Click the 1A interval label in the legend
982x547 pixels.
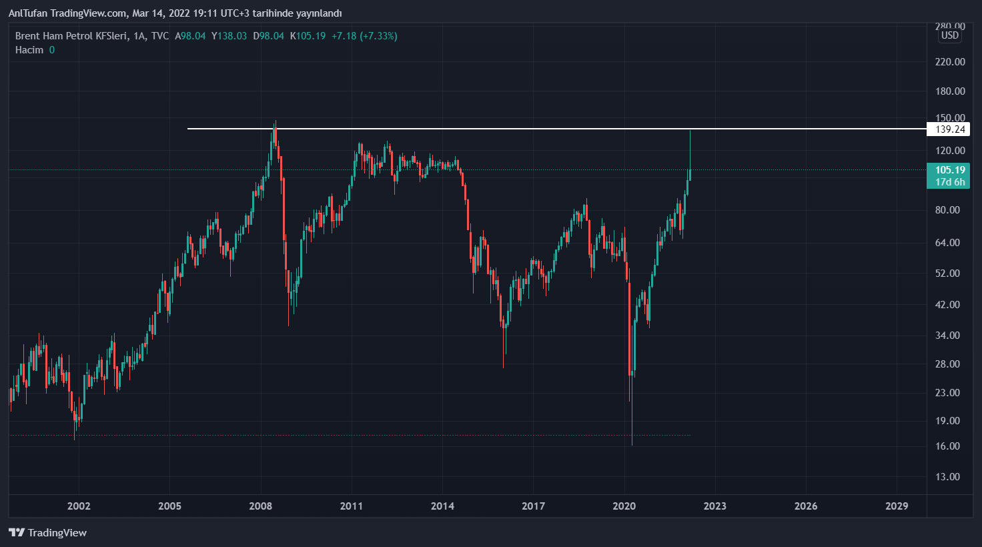[139, 36]
